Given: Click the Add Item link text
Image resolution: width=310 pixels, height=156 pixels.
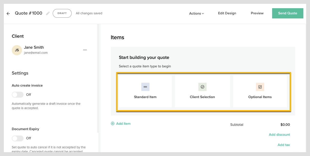Looking at the screenshot, I should point(123,123).
